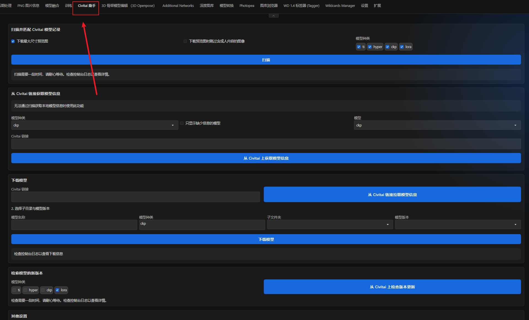The width and height of the screenshot is (529, 320).
Task: Check the show only missing-info models option
Action: point(182,123)
